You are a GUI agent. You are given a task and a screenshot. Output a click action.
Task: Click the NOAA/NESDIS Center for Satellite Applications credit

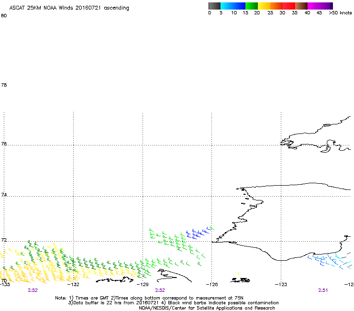point(207,308)
